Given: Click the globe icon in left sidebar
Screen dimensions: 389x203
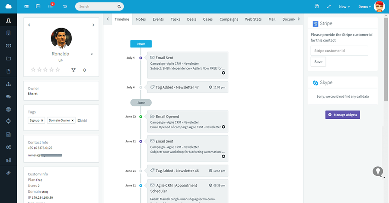Looking at the screenshot, I should pos(8,109).
